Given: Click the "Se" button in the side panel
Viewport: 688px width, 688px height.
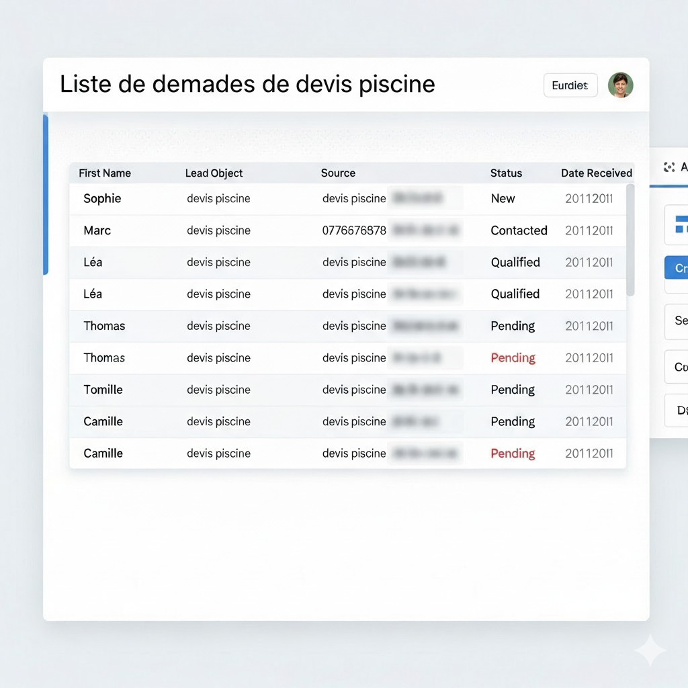Looking at the screenshot, I should [x=679, y=321].
